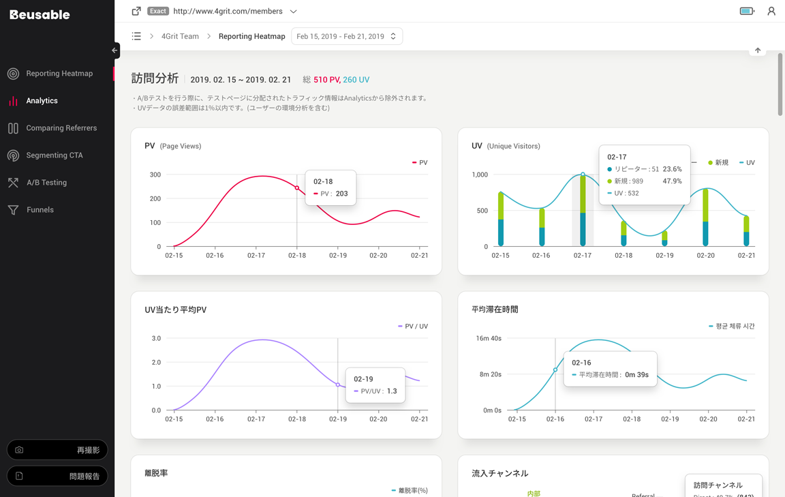
Task: Click the URL http://www.4grit.com/members
Action: pyautogui.click(x=228, y=11)
